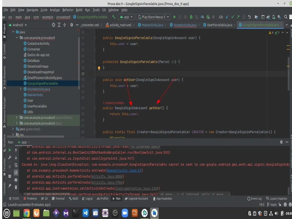Screen dimensions: 292x219
Task: Open the Logcat tool window button
Action: point(87,199)
